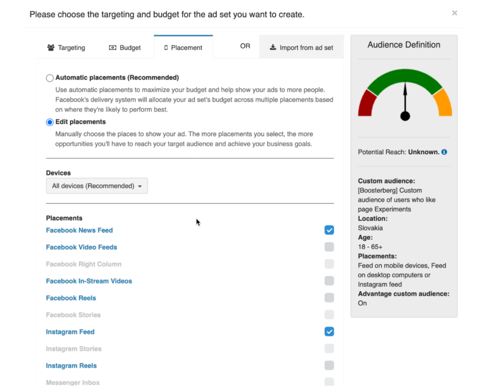This screenshot has width=487, height=391.
Task: Click the Facebook News Feed link
Action: click(x=79, y=230)
